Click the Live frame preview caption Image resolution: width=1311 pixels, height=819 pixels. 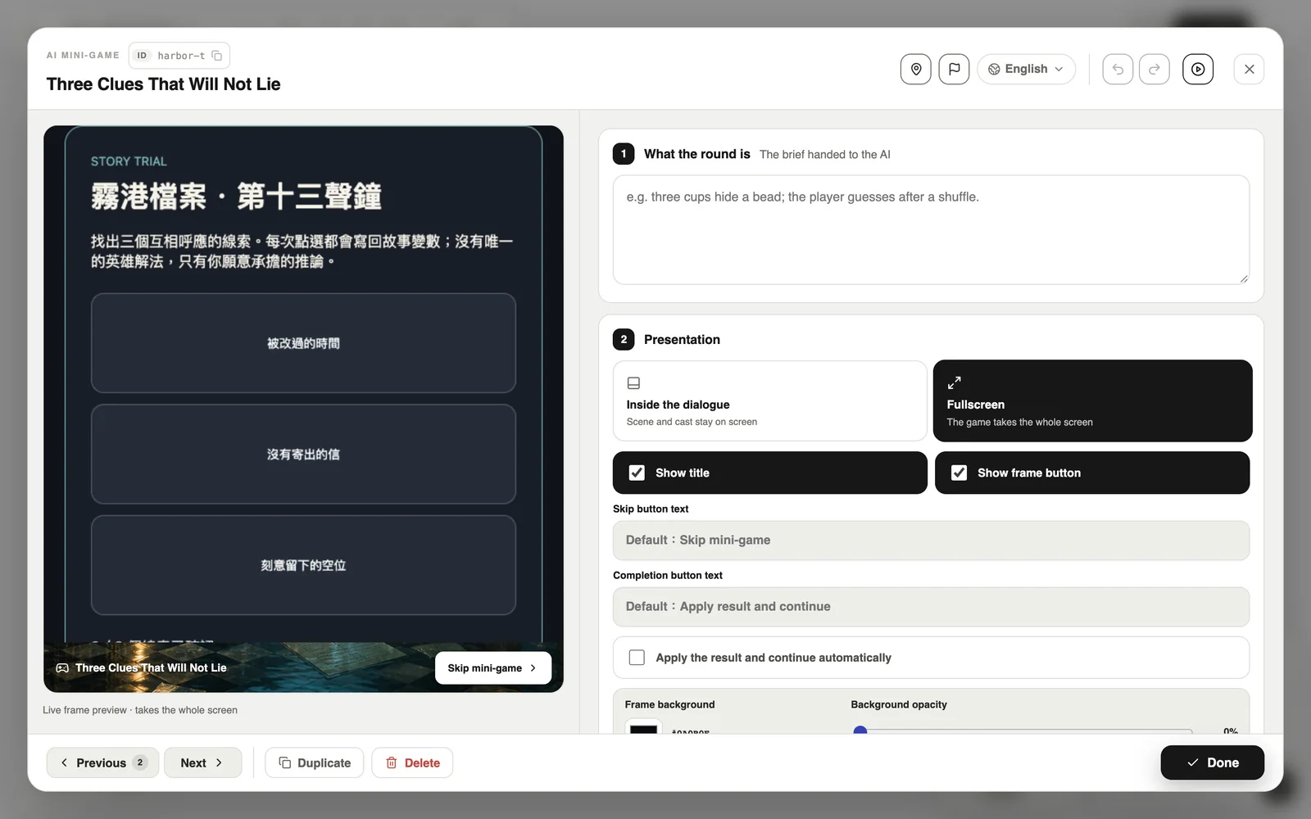tap(140, 710)
